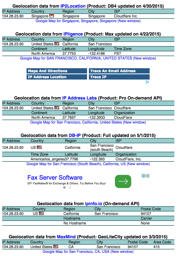
Task: Open the IP2Location provider link
Action: click(73, 6)
